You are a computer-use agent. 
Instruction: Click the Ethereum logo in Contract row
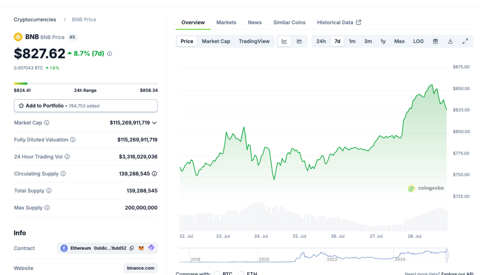click(x=64, y=248)
